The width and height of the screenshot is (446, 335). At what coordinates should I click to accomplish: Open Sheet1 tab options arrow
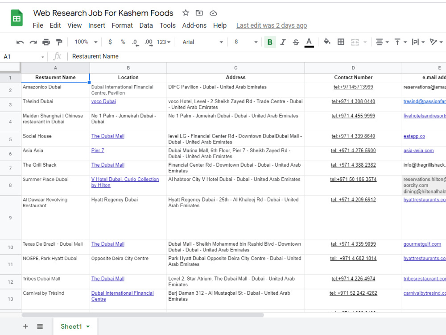(x=88, y=327)
